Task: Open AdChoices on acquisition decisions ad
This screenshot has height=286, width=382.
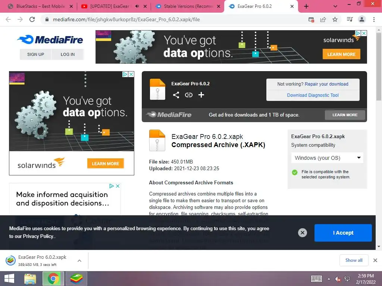Action: (112, 186)
